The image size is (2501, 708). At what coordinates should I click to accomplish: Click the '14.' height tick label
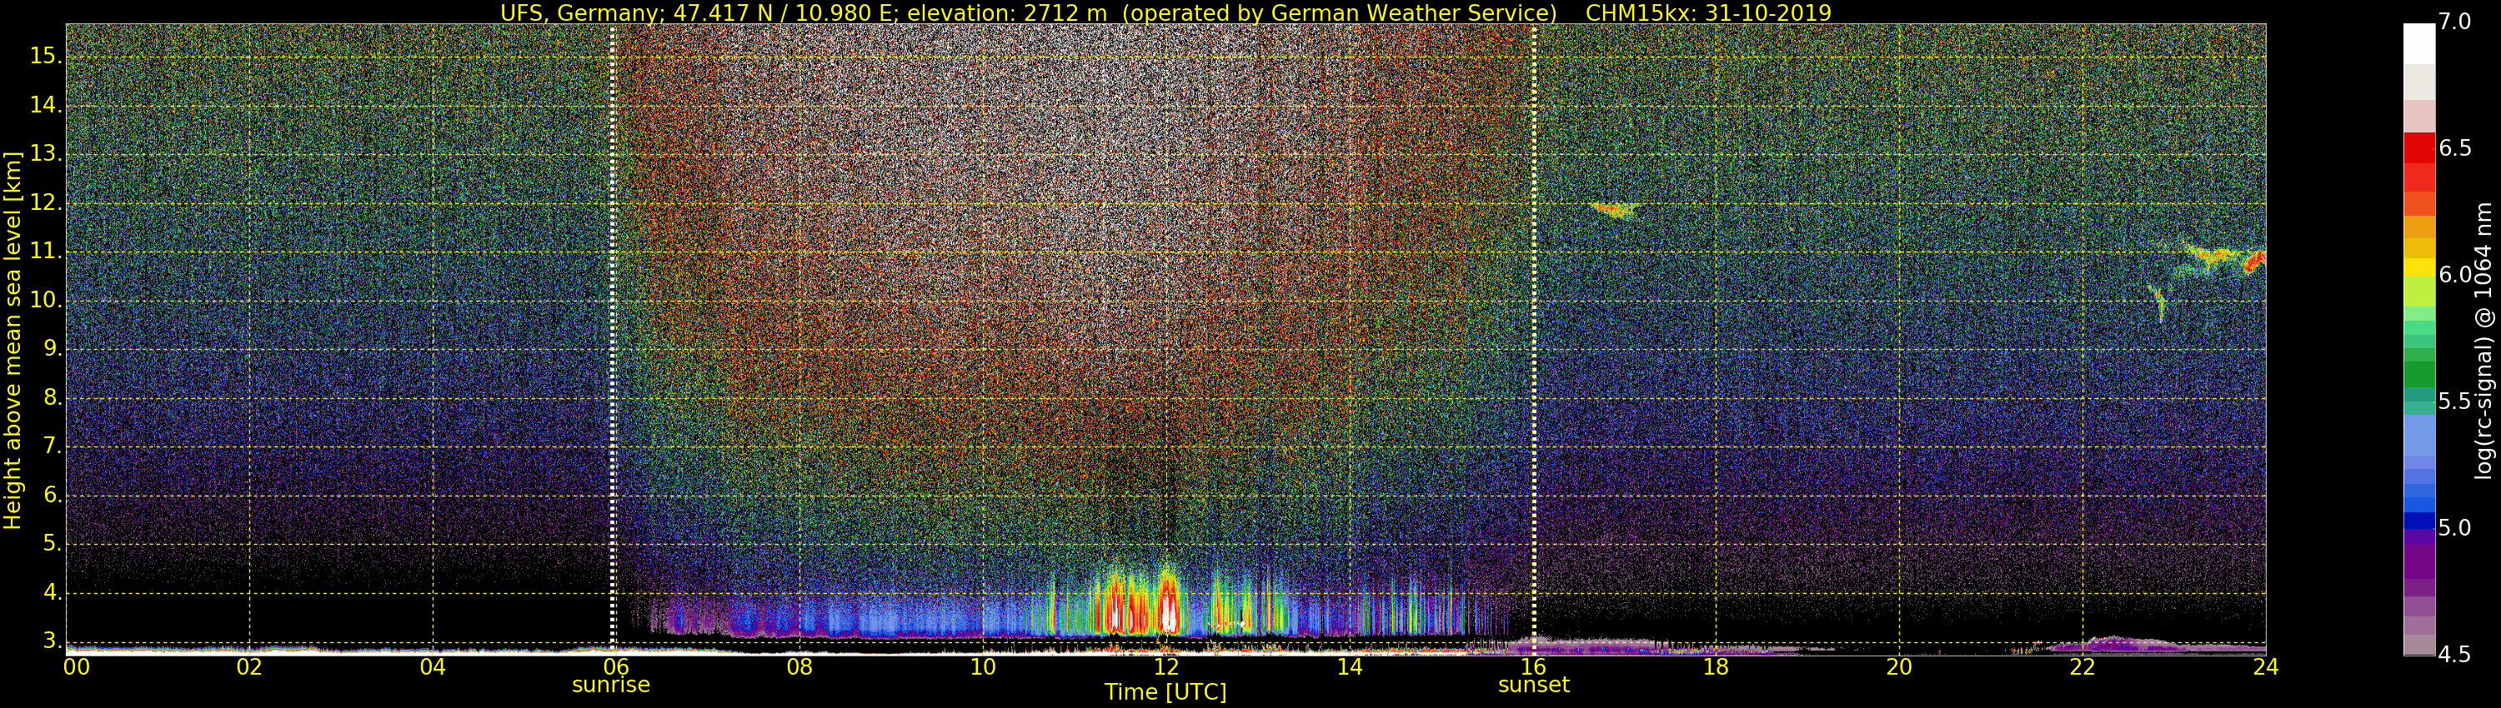[46, 105]
